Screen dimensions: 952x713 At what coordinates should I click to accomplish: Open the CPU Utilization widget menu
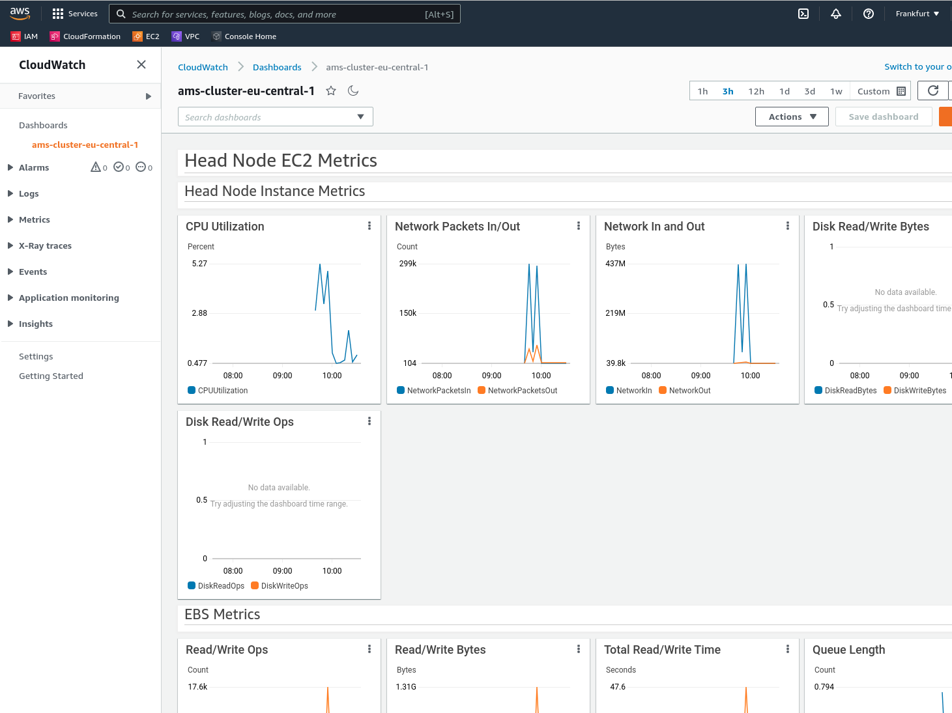coord(369,226)
